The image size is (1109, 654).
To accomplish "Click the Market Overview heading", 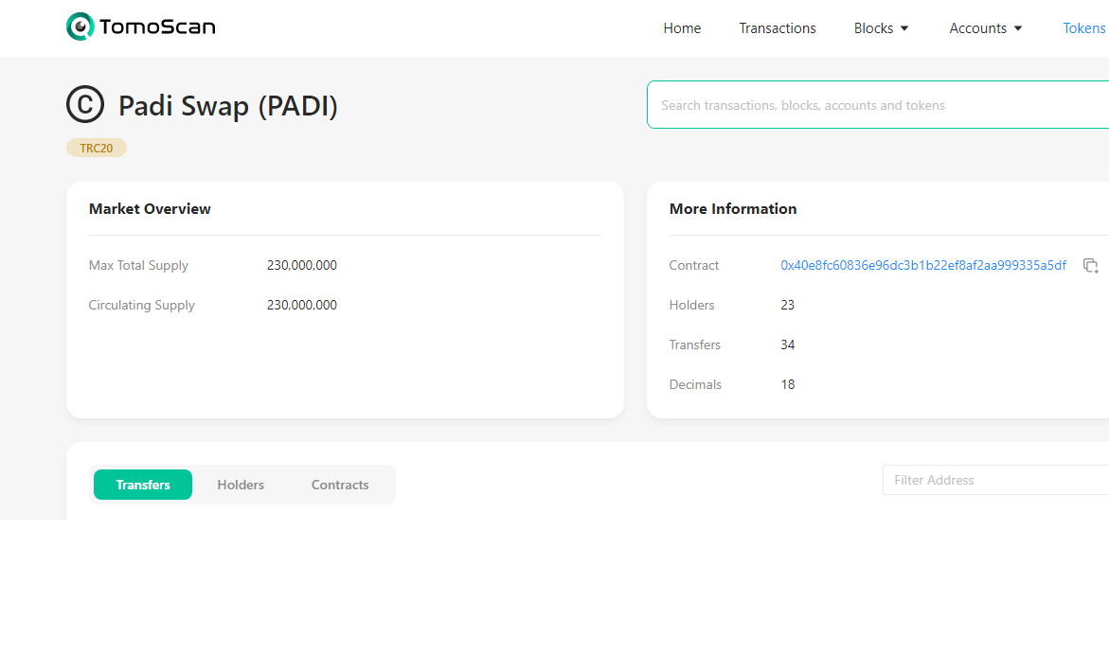I will (150, 208).
